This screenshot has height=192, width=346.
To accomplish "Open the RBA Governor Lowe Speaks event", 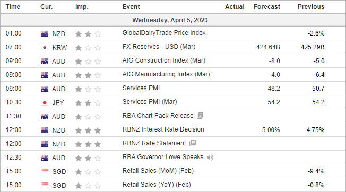I will click(x=163, y=157).
